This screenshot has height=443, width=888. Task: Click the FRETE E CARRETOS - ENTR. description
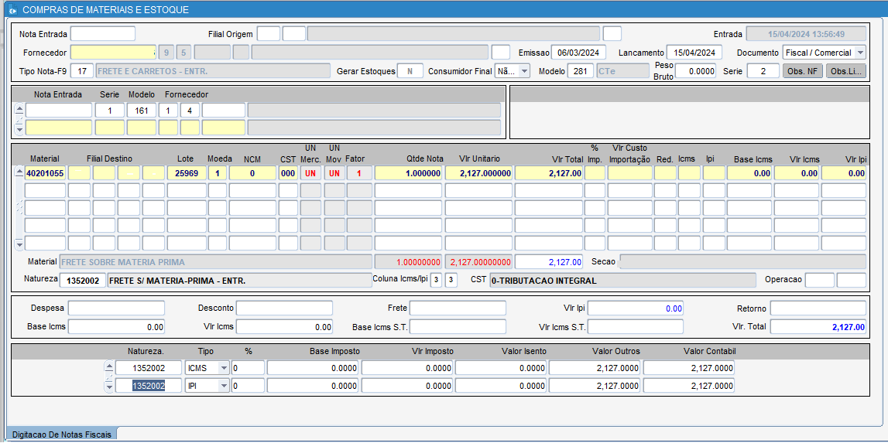pyautogui.click(x=213, y=70)
